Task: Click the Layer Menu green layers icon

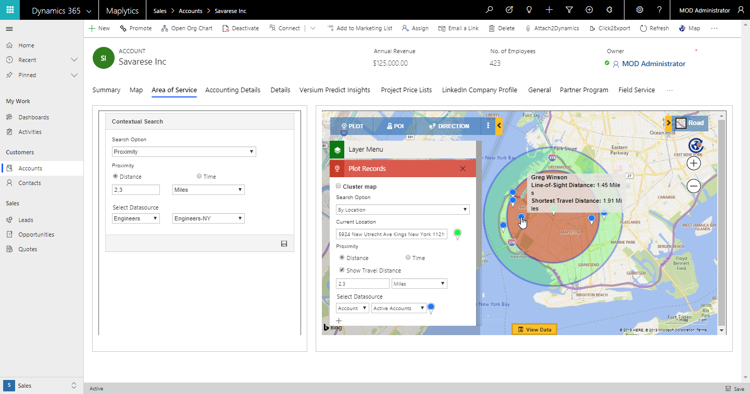Action: click(337, 150)
